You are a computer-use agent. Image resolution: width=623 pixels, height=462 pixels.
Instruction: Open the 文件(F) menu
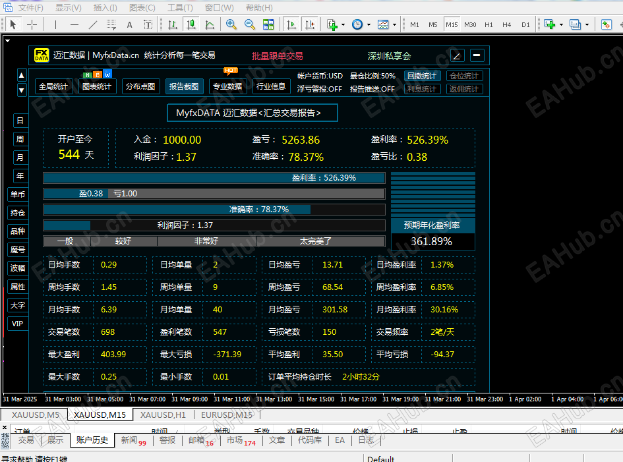[30, 7]
